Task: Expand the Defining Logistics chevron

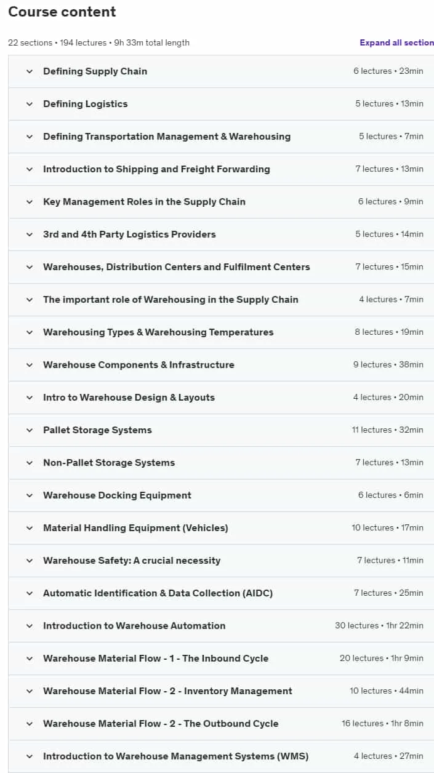Action: click(29, 104)
